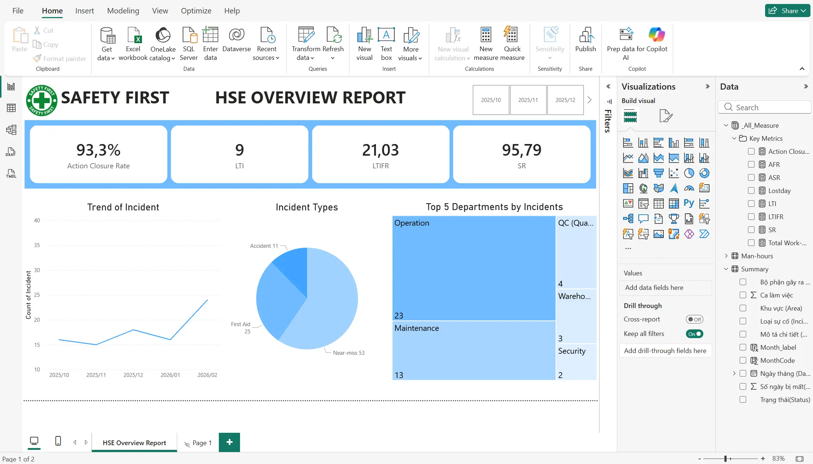Viewport: 813px width, 464px height.
Task: Turn on Cross-report drill through toggle
Action: [694, 319]
